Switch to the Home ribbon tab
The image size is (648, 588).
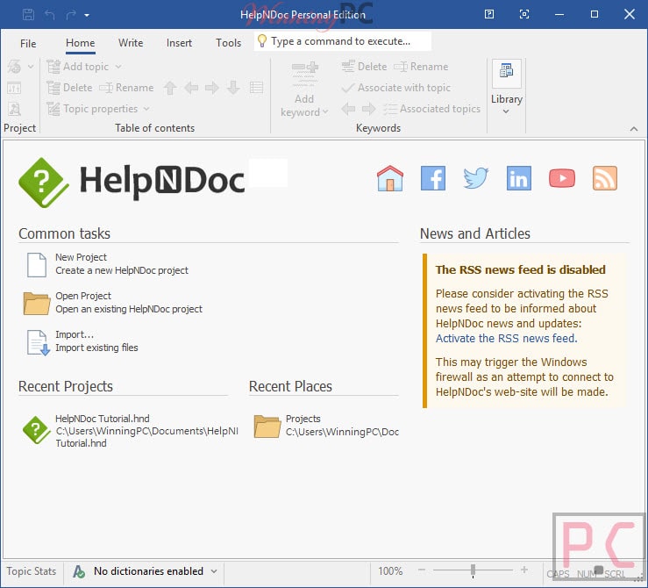click(80, 43)
